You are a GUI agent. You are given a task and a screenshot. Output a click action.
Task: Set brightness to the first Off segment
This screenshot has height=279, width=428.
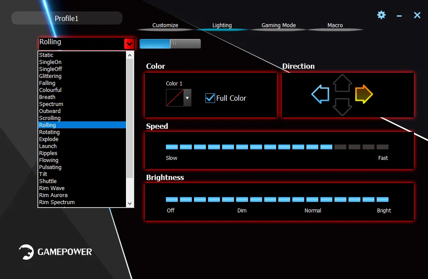[172, 199]
